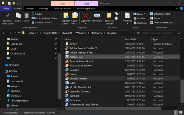Expand the Propriétés dropdown arrow
This screenshot has height=115, width=184.
127,24
